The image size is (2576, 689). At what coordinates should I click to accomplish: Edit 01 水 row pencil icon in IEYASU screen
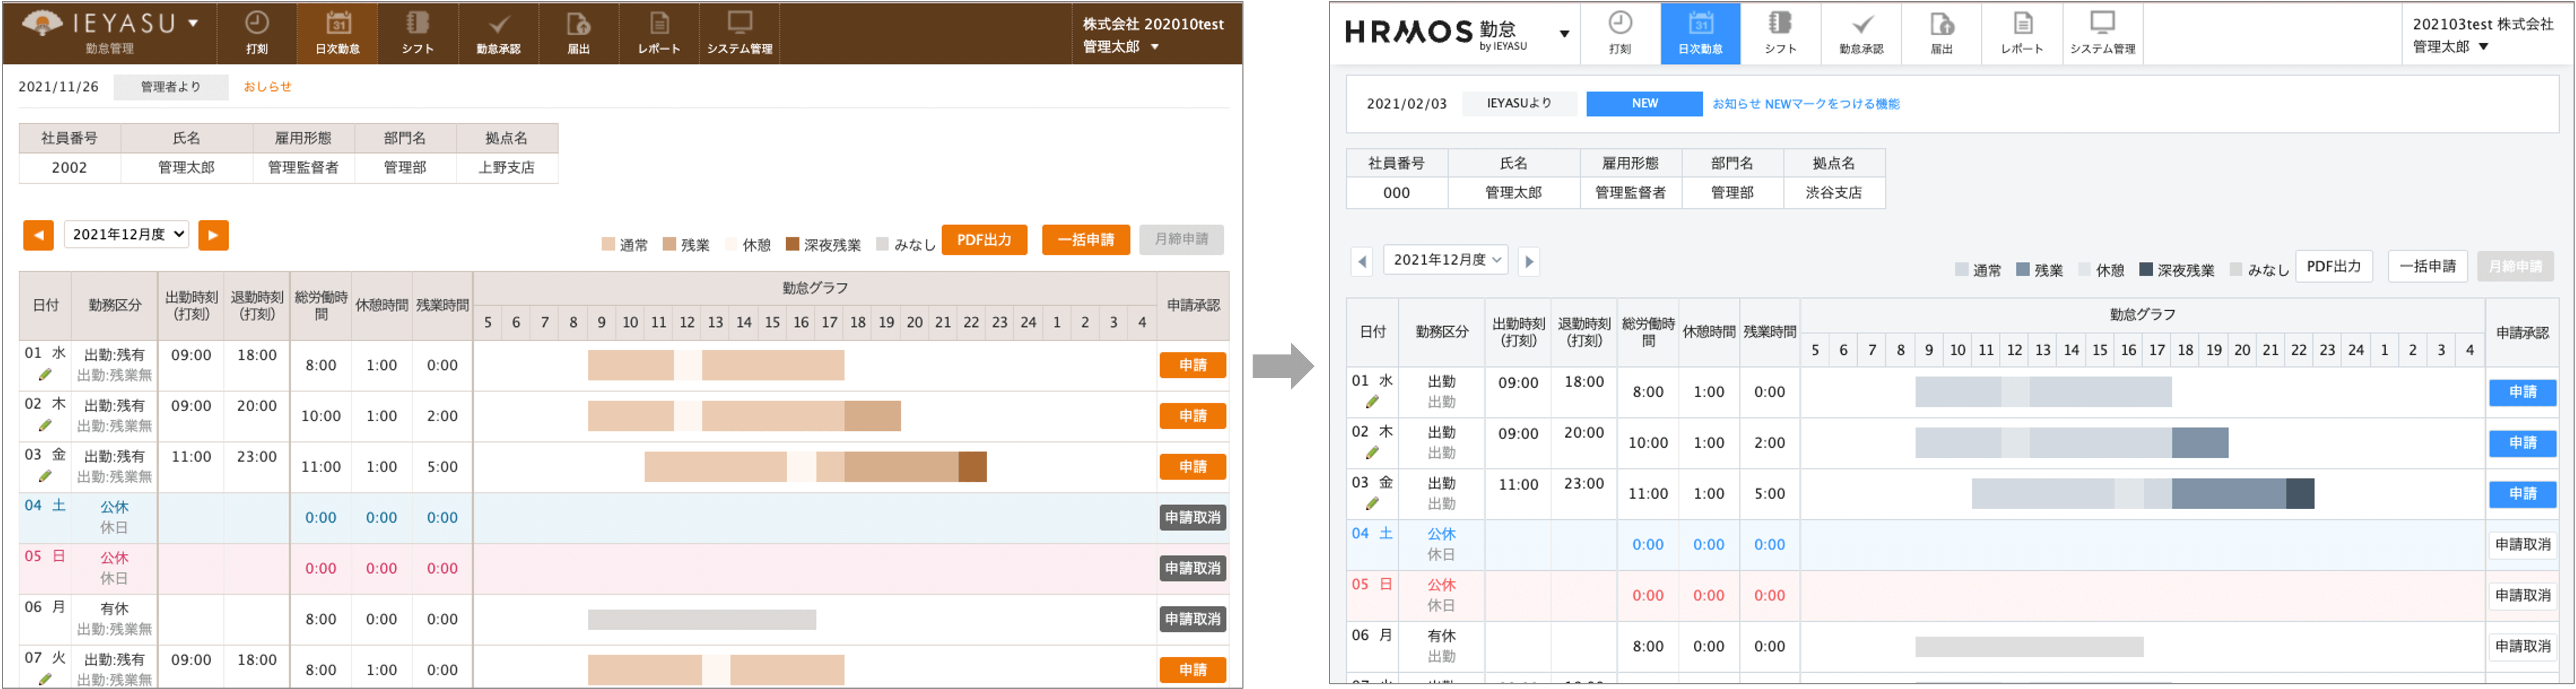(x=45, y=375)
